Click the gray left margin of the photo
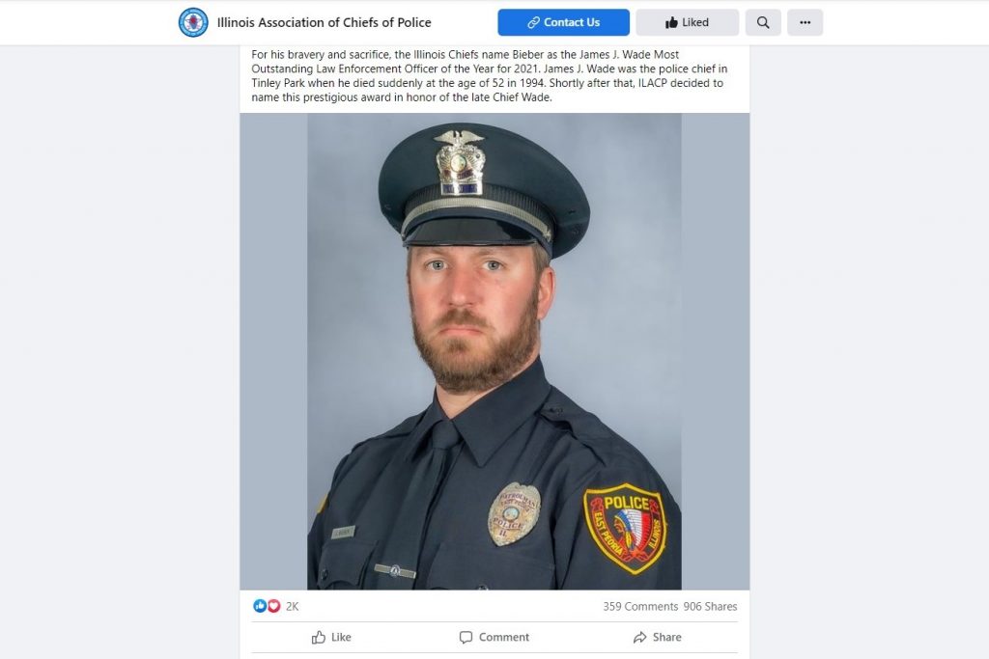This screenshot has height=659, width=989. click(273, 351)
